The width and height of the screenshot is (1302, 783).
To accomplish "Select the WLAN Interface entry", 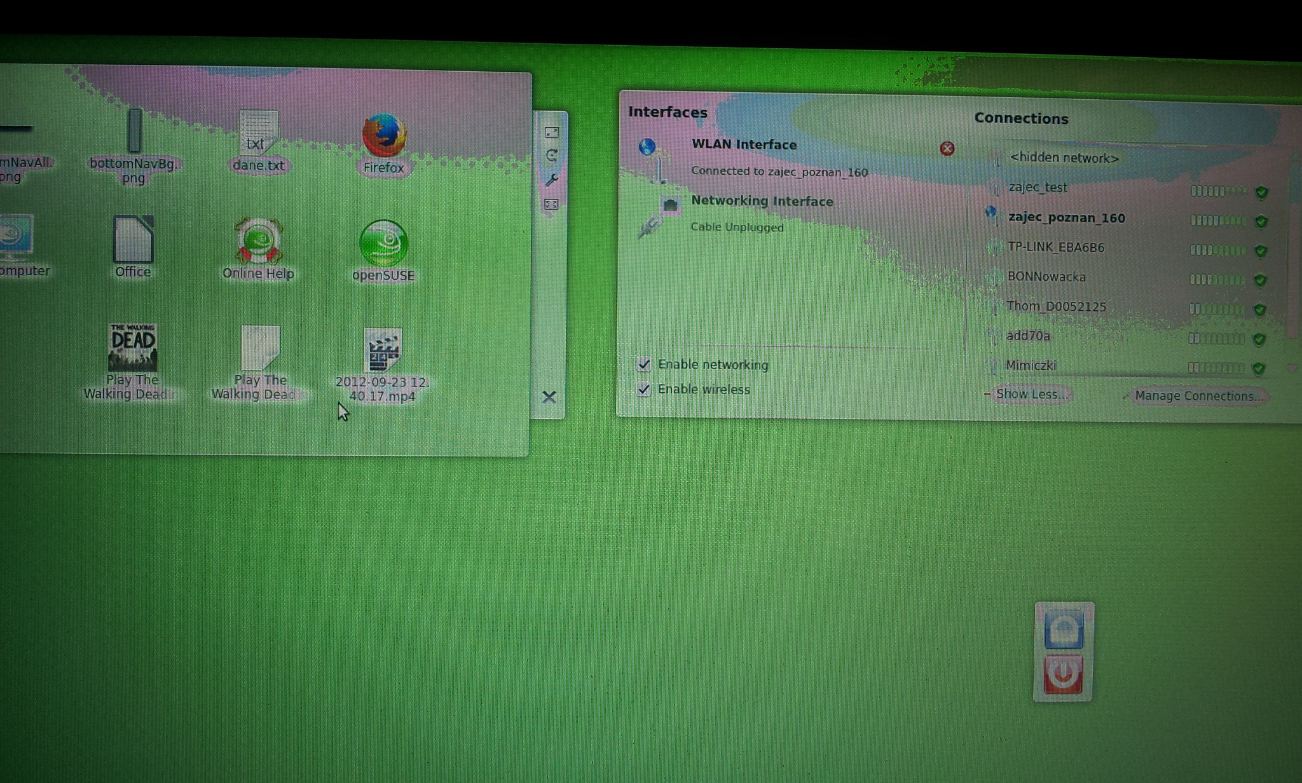I will pyautogui.click(x=744, y=145).
